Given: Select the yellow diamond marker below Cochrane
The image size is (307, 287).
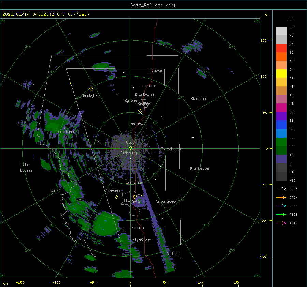Looking at the screenshot, I should [117, 197].
